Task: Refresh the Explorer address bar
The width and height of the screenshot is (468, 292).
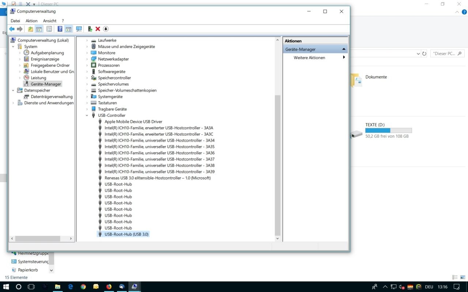Action: (x=424, y=54)
